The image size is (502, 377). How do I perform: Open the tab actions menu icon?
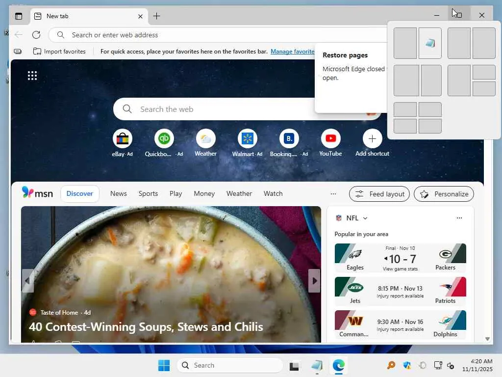click(x=19, y=16)
